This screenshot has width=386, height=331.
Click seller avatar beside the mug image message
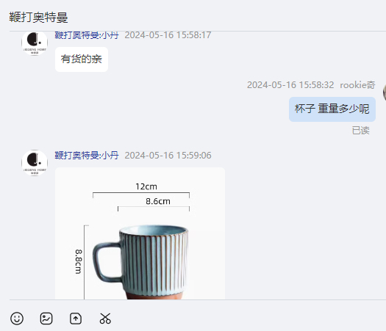click(35, 163)
